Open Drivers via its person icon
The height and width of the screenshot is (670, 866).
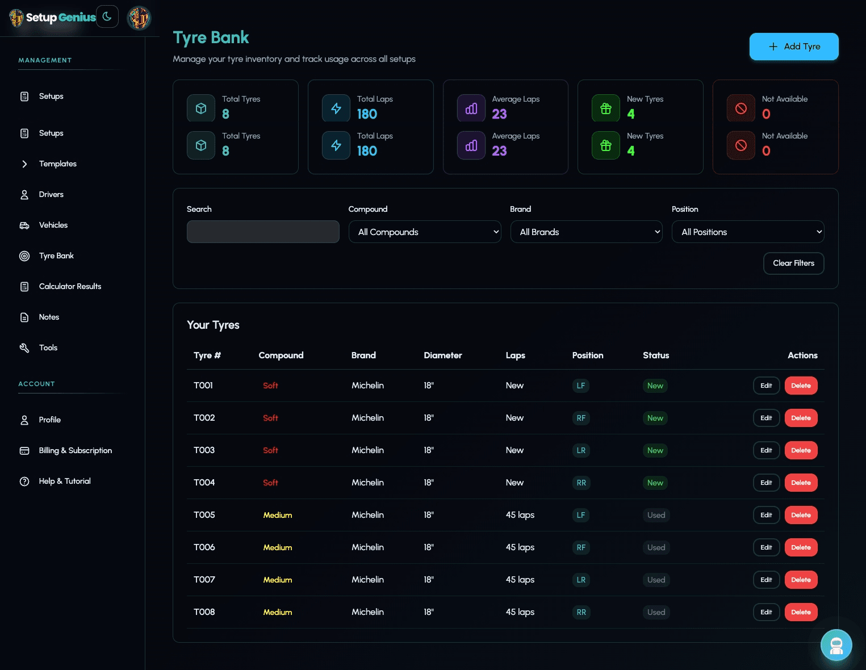pyautogui.click(x=24, y=195)
